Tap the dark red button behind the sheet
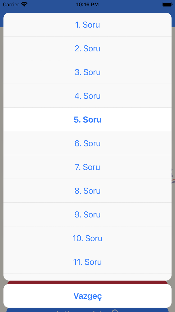Image resolution: width=175 pixels, height=312 pixels. click(87, 282)
